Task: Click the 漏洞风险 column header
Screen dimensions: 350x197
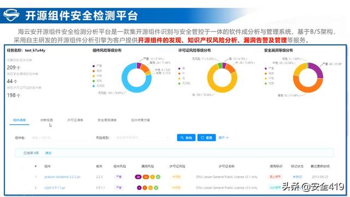Action: 148,166
